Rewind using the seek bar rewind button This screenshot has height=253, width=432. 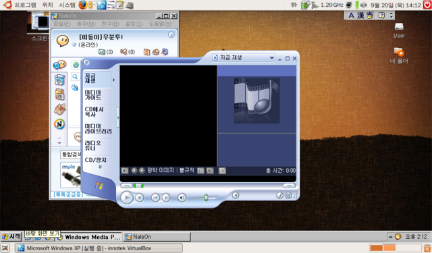coord(127,186)
